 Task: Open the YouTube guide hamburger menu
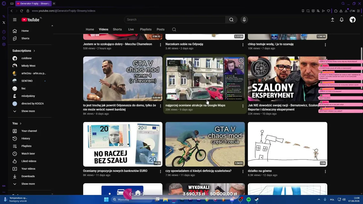click(15, 20)
